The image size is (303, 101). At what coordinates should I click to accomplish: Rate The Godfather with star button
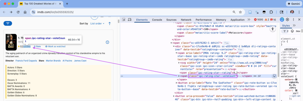[x=37, y=47]
